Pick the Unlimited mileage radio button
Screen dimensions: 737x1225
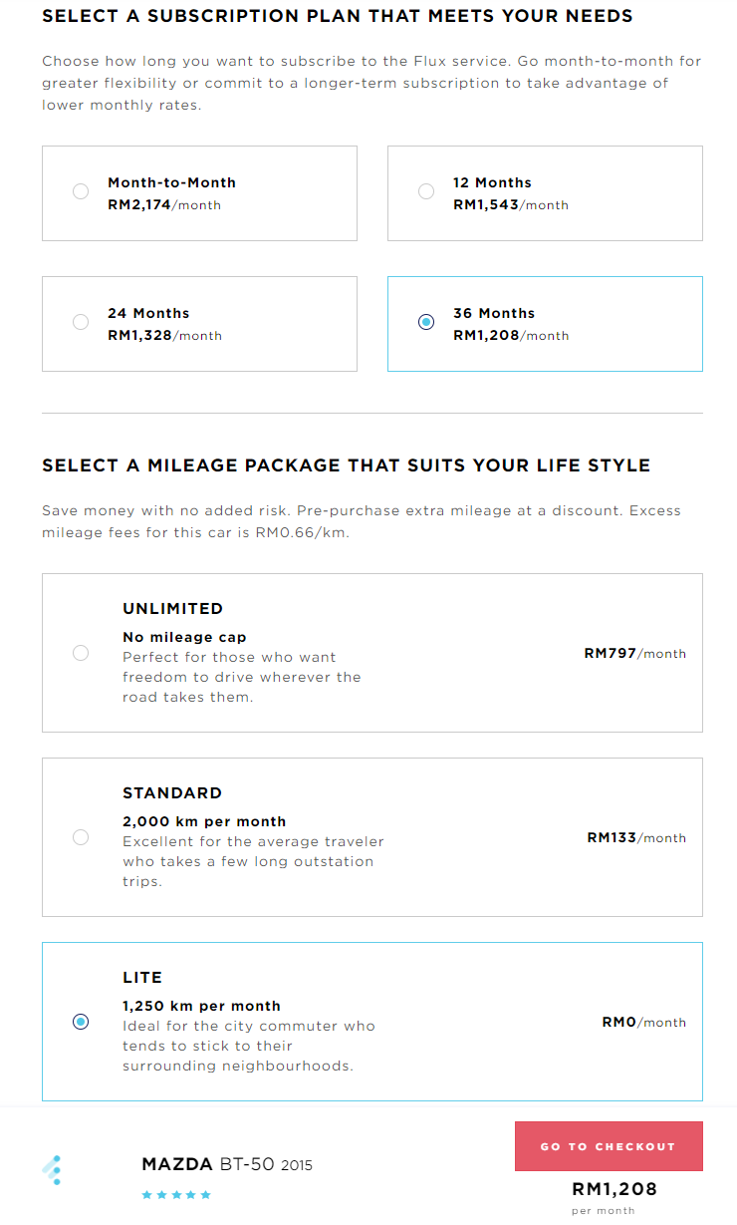(x=81, y=653)
